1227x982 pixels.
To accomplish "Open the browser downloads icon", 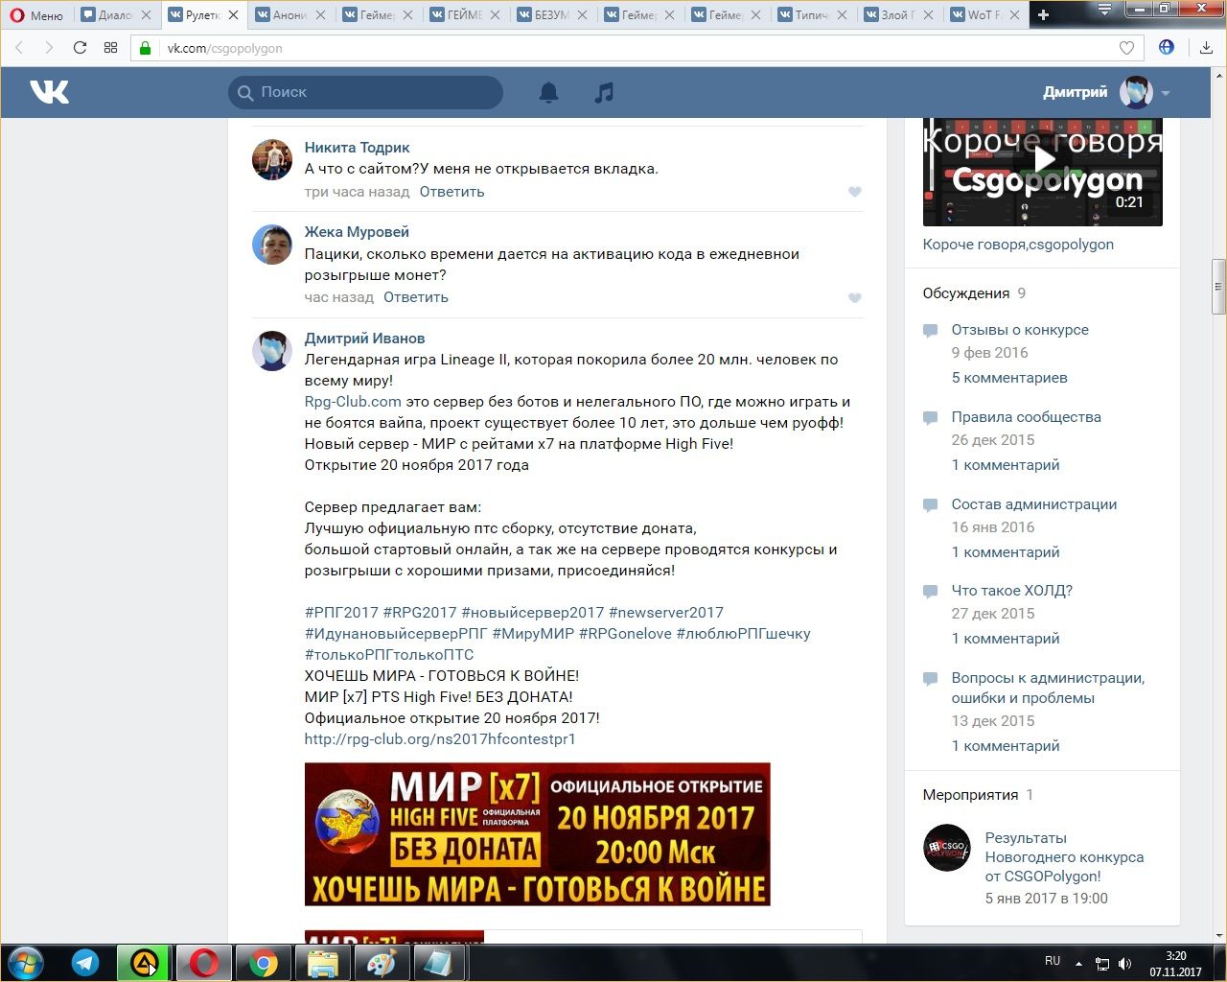I will (1206, 48).
